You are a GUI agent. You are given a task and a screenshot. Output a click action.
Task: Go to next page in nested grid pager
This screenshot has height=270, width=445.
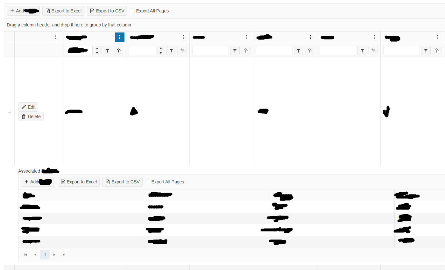click(54, 255)
